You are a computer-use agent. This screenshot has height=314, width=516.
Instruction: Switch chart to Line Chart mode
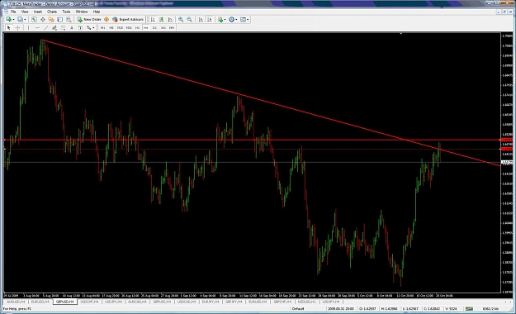click(x=170, y=20)
